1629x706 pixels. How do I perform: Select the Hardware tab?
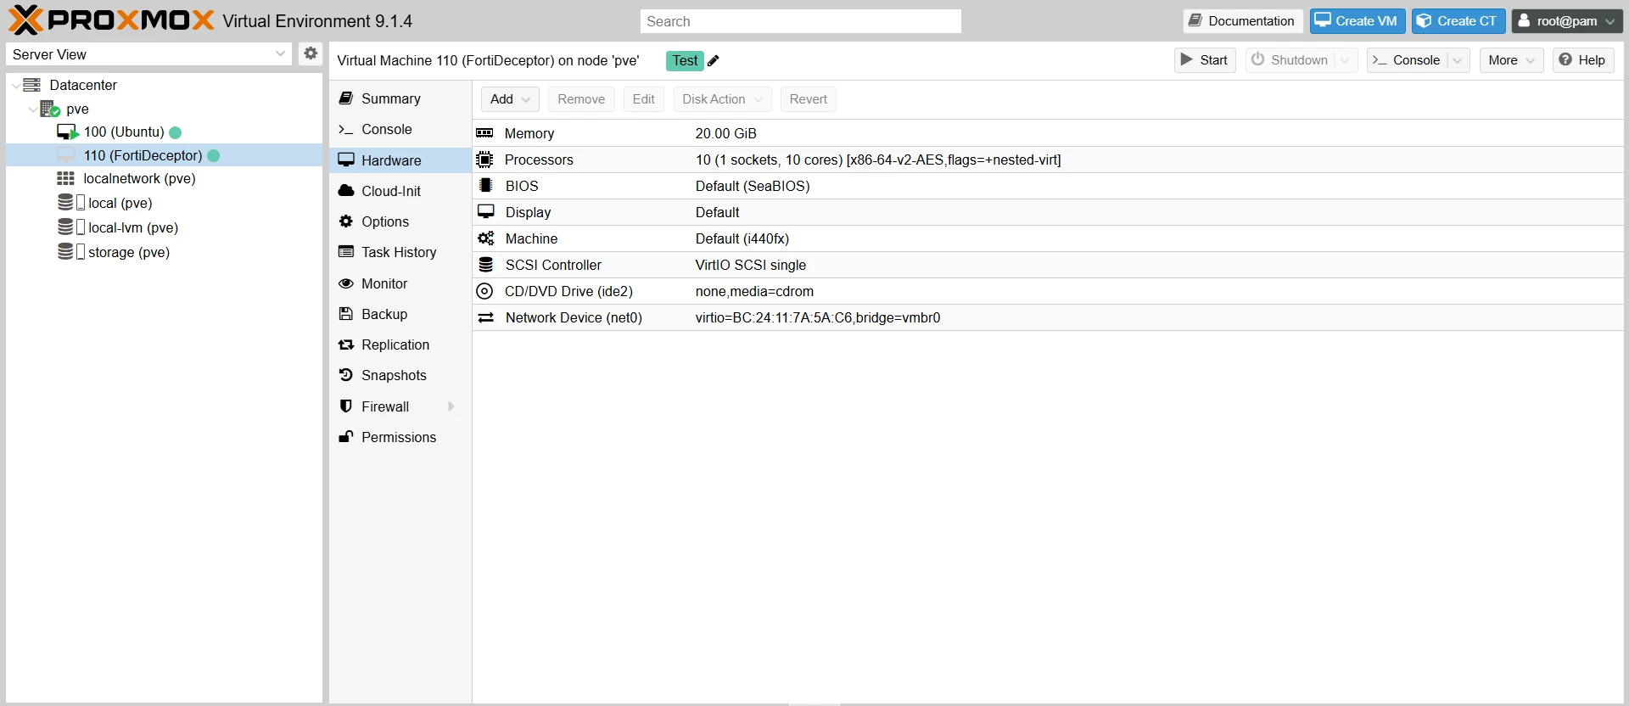(400, 160)
